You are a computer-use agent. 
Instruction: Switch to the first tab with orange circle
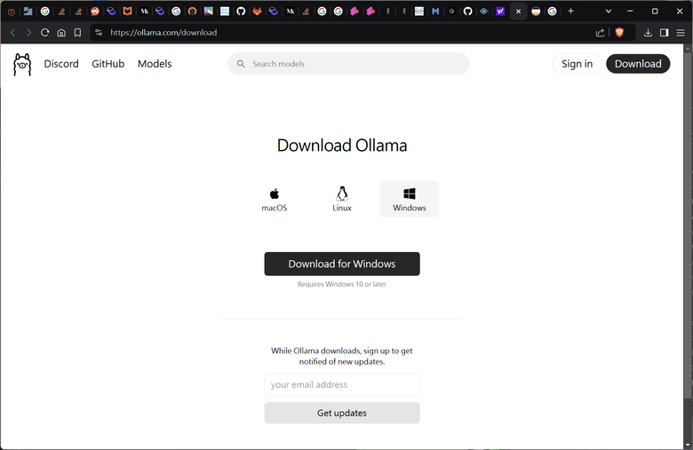point(12,12)
